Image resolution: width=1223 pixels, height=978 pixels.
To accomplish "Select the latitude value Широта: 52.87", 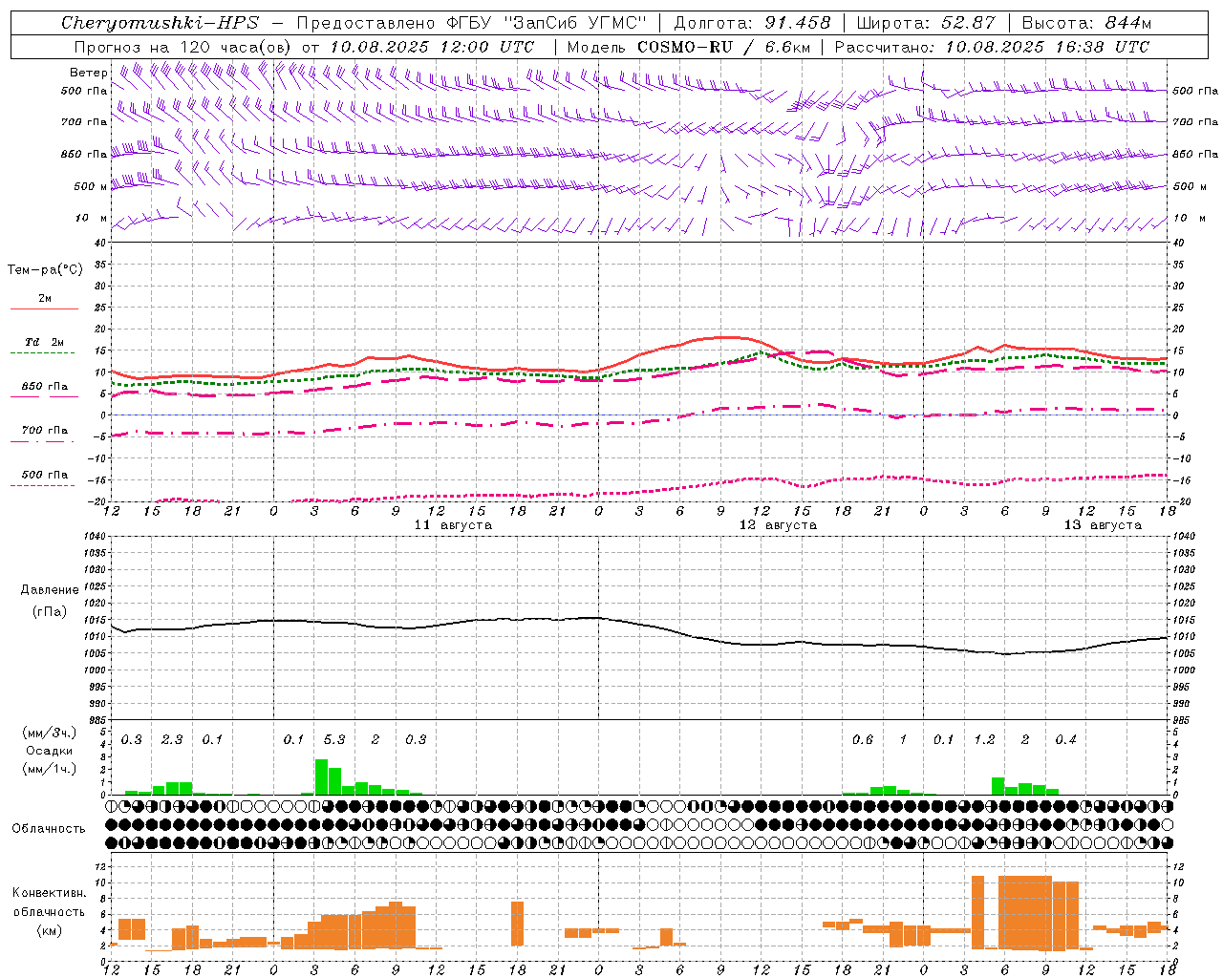I will pyautogui.click(x=926, y=23).
